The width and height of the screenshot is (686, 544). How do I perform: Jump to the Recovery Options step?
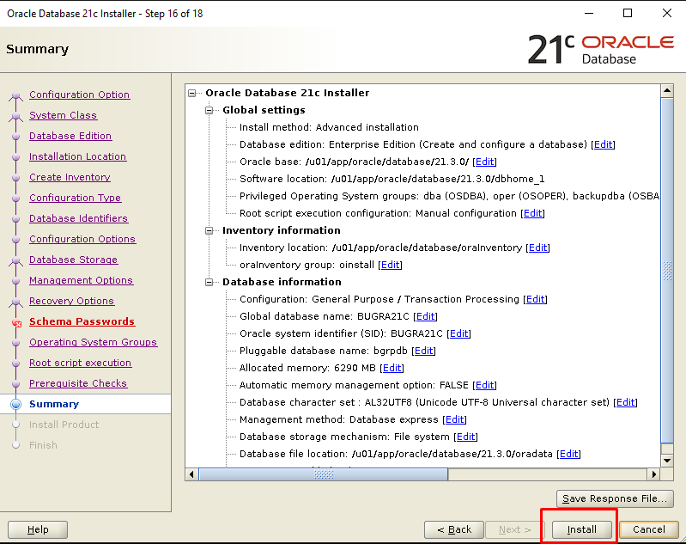71,301
